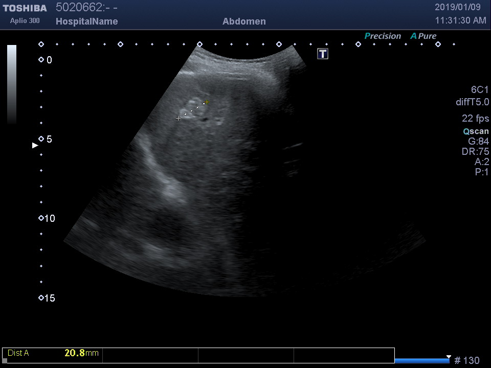Click the A:2 parameter value
This screenshot has height=368, width=491.
point(482,162)
